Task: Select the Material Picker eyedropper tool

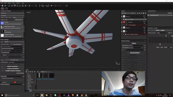Action: pyautogui.click(x=29, y=6)
